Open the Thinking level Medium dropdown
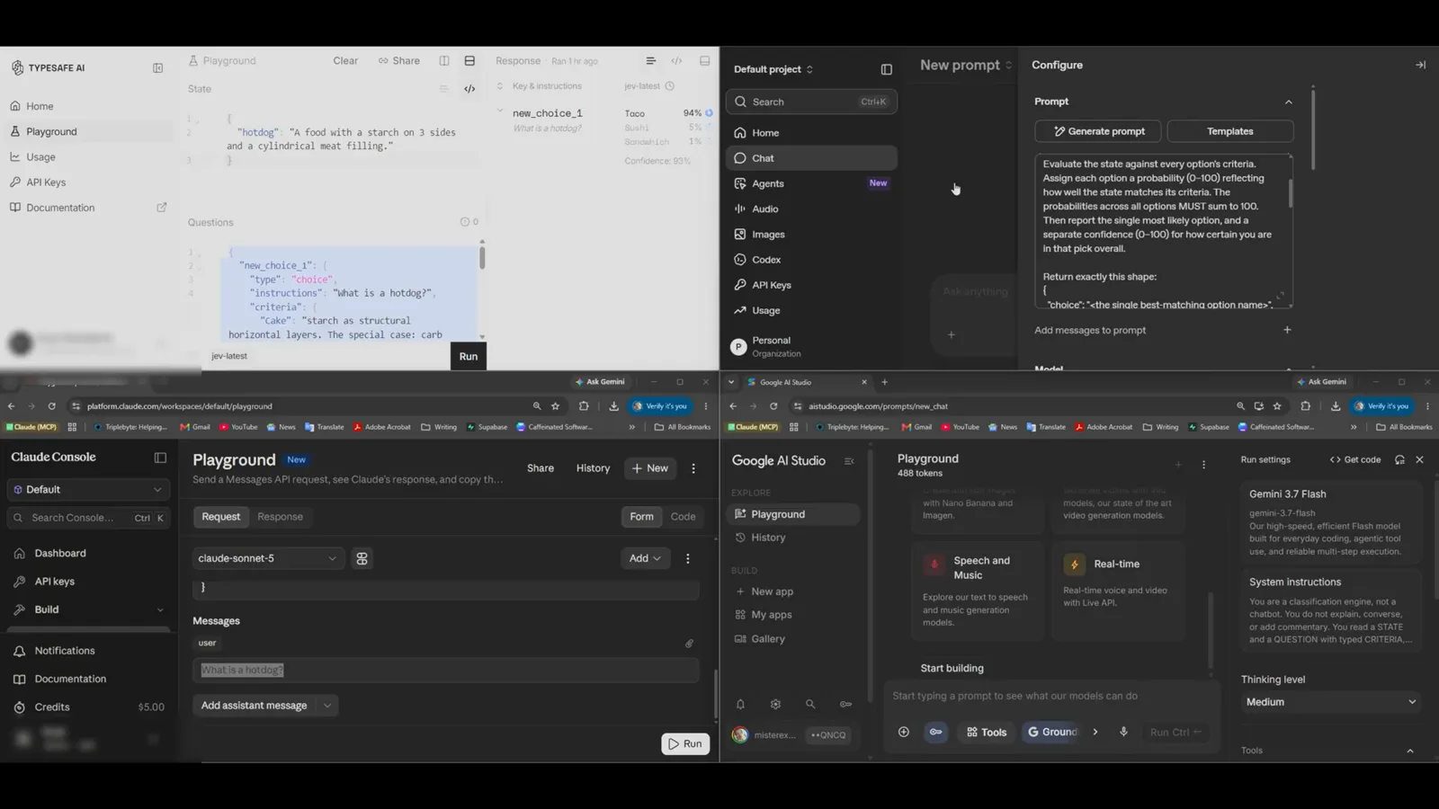1439x809 pixels. [x=1331, y=702]
